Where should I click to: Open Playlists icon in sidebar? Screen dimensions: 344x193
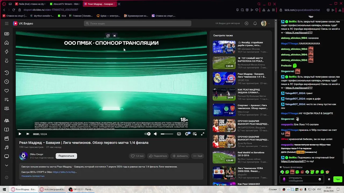click(x=7, y=100)
